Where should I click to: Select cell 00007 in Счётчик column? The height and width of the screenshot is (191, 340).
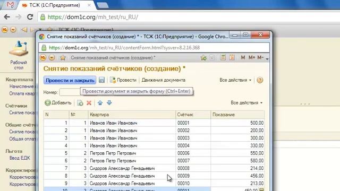click(193, 161)
